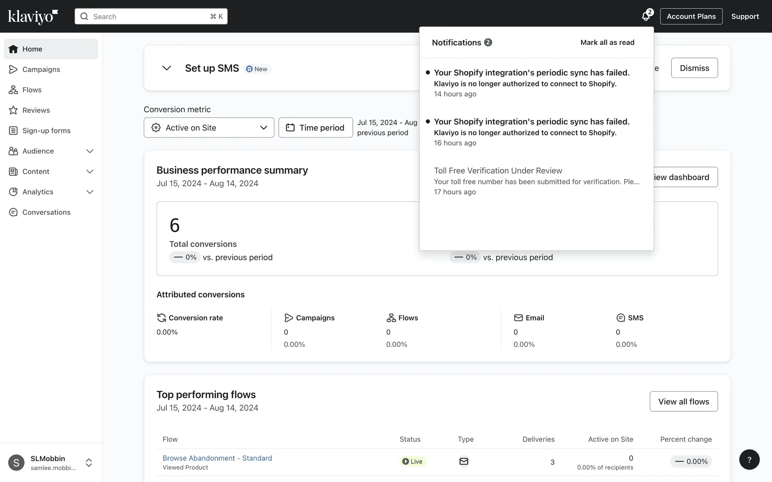Viewport: 772px width, 482px height.
Task: Expand the Analytics section chevron
Action: [90, 192]
